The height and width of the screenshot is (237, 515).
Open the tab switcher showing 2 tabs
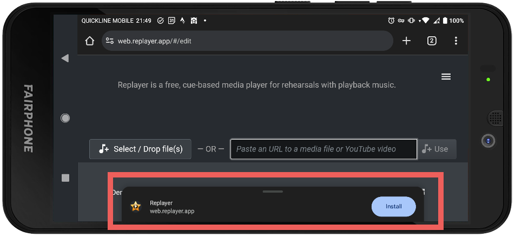coord(432,41)
